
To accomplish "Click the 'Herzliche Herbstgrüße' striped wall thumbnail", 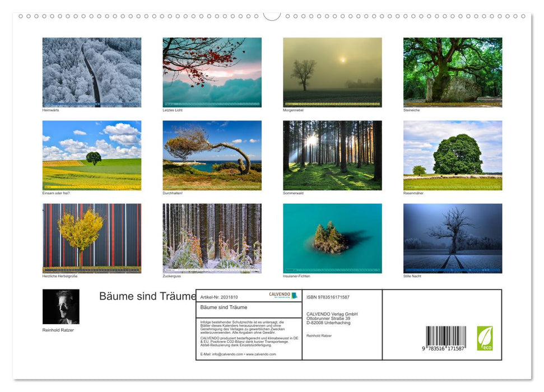I will (x=91, y=238).
